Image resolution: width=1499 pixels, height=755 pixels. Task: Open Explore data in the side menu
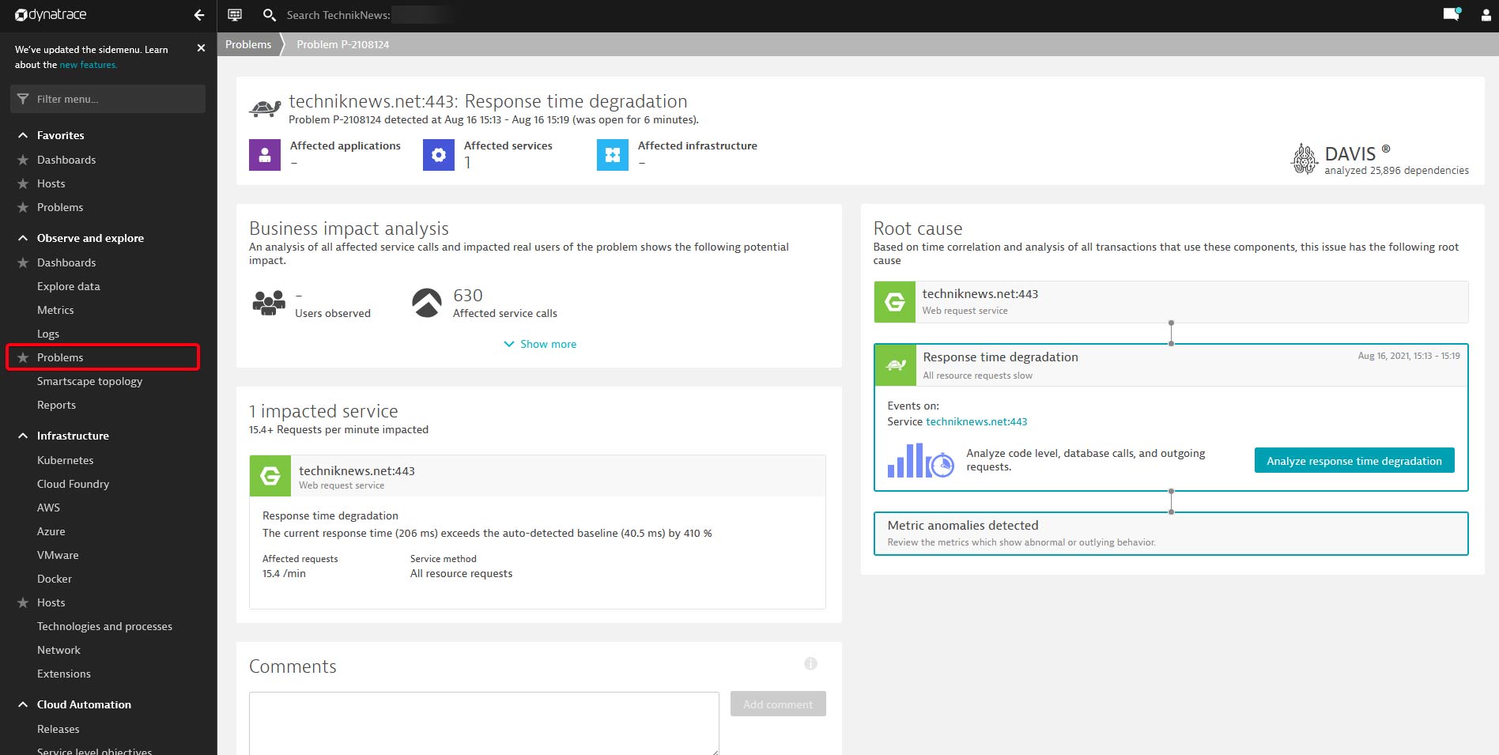69,286
